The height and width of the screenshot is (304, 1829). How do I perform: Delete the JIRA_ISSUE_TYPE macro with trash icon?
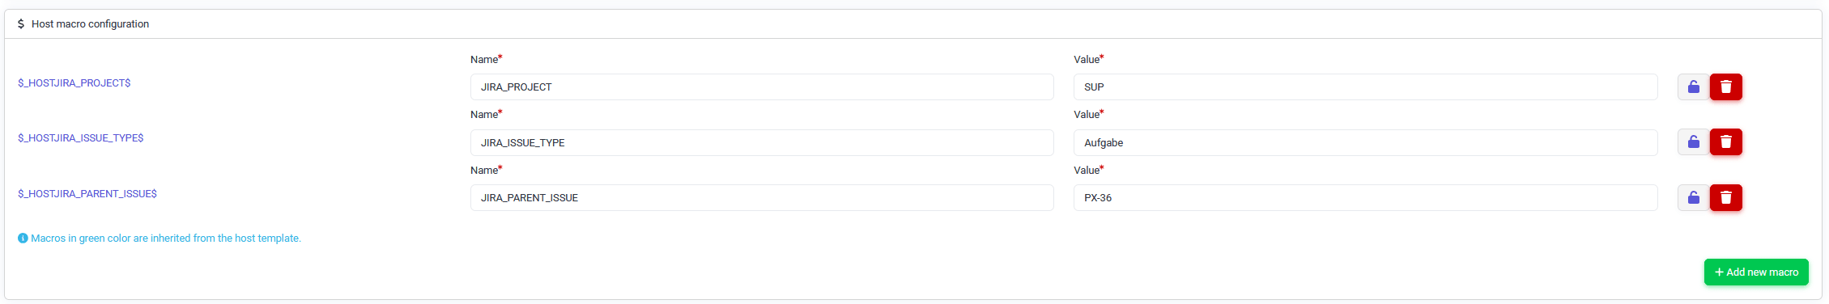point(1725,142)
